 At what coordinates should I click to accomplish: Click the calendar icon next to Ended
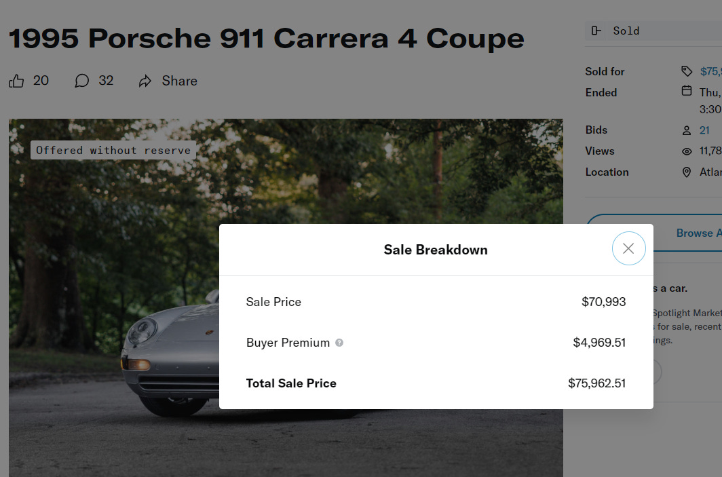[x=687, y=91]
